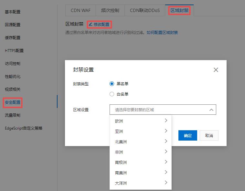This screenshot has height=191, width=245.
Task: Choose 南美洲 from the region list
Action: point(141,173)
